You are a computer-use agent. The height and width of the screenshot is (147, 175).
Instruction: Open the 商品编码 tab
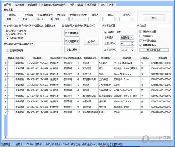point(33,4)
